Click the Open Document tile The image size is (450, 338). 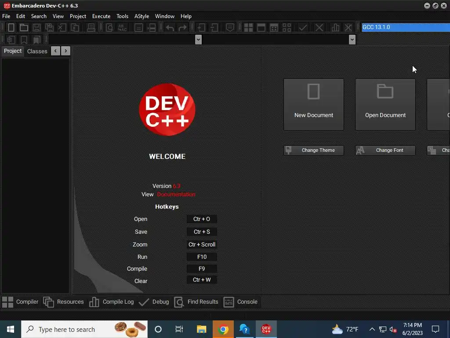(x=385, y=105)
